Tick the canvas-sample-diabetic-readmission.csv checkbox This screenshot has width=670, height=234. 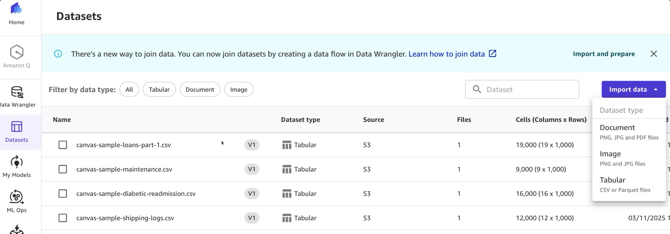pos(63,193)
